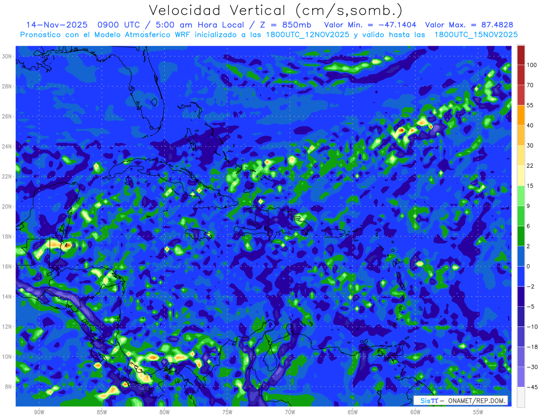Click the "85W" longitude label
Image resolution: width=542 pixels, height=418 pixels.
click(x=102, y=412)
